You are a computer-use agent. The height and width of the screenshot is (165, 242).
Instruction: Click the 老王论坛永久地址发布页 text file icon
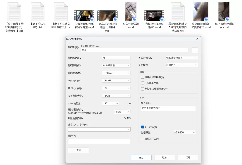click(x=61, y=12)
